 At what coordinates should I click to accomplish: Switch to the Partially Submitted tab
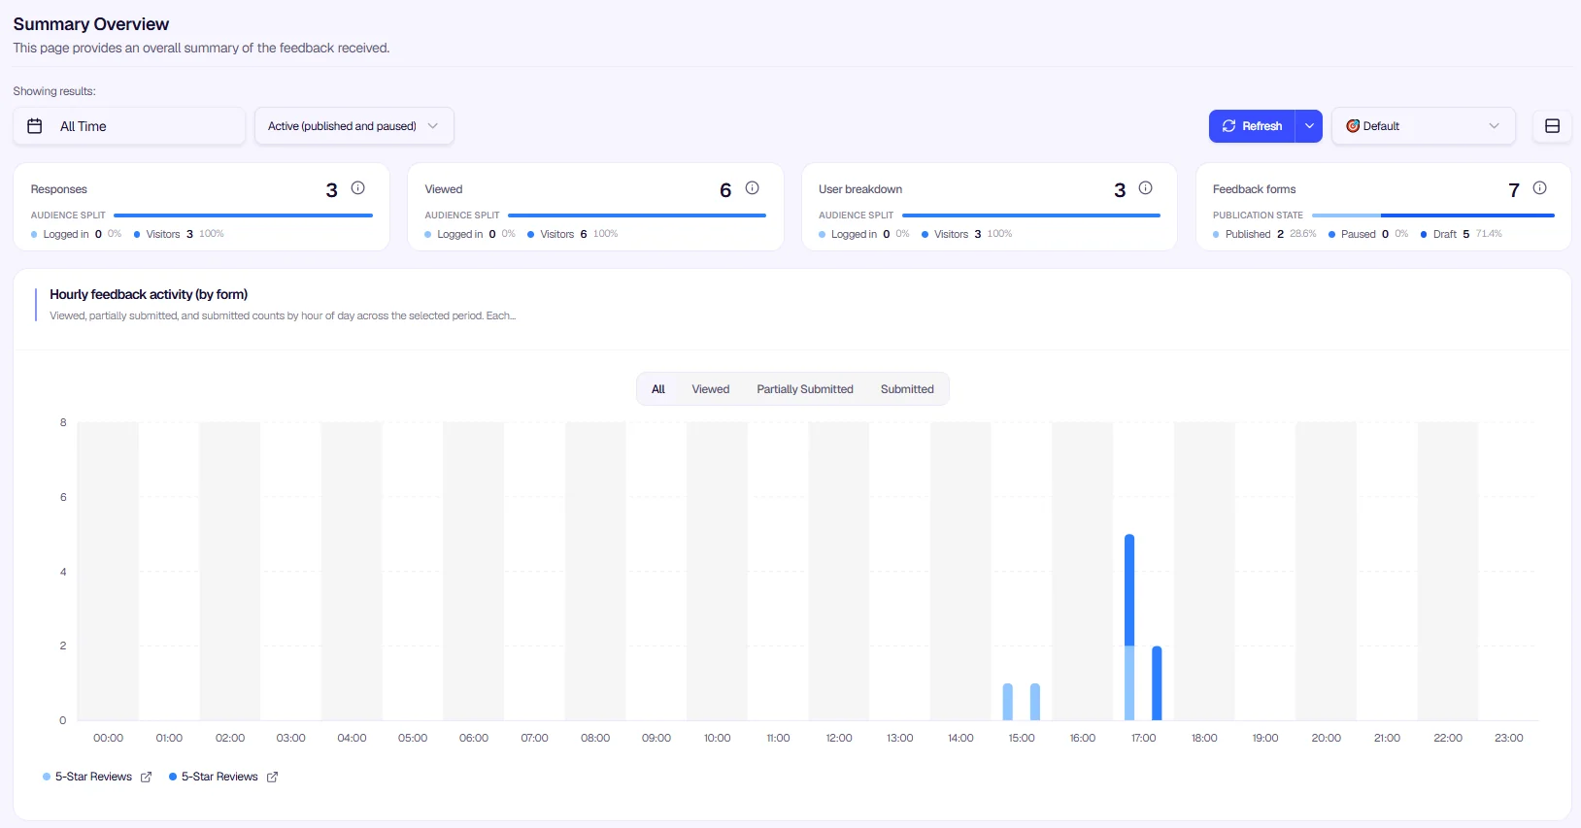point(805,389)
